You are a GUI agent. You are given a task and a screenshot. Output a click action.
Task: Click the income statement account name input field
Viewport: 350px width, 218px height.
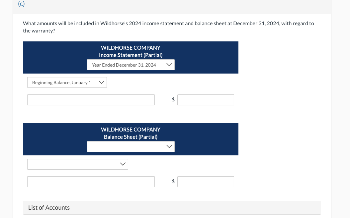91,99
